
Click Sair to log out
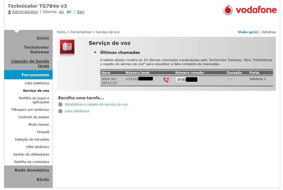tap(80, 12)
